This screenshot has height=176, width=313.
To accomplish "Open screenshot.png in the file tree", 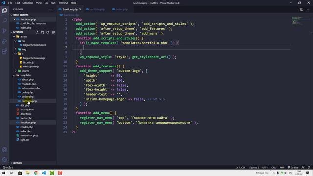I will point(29,135).
